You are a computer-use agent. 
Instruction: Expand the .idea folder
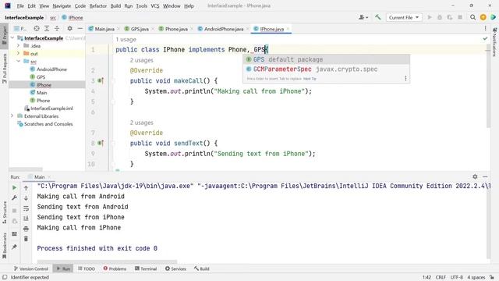coord(18,45)
